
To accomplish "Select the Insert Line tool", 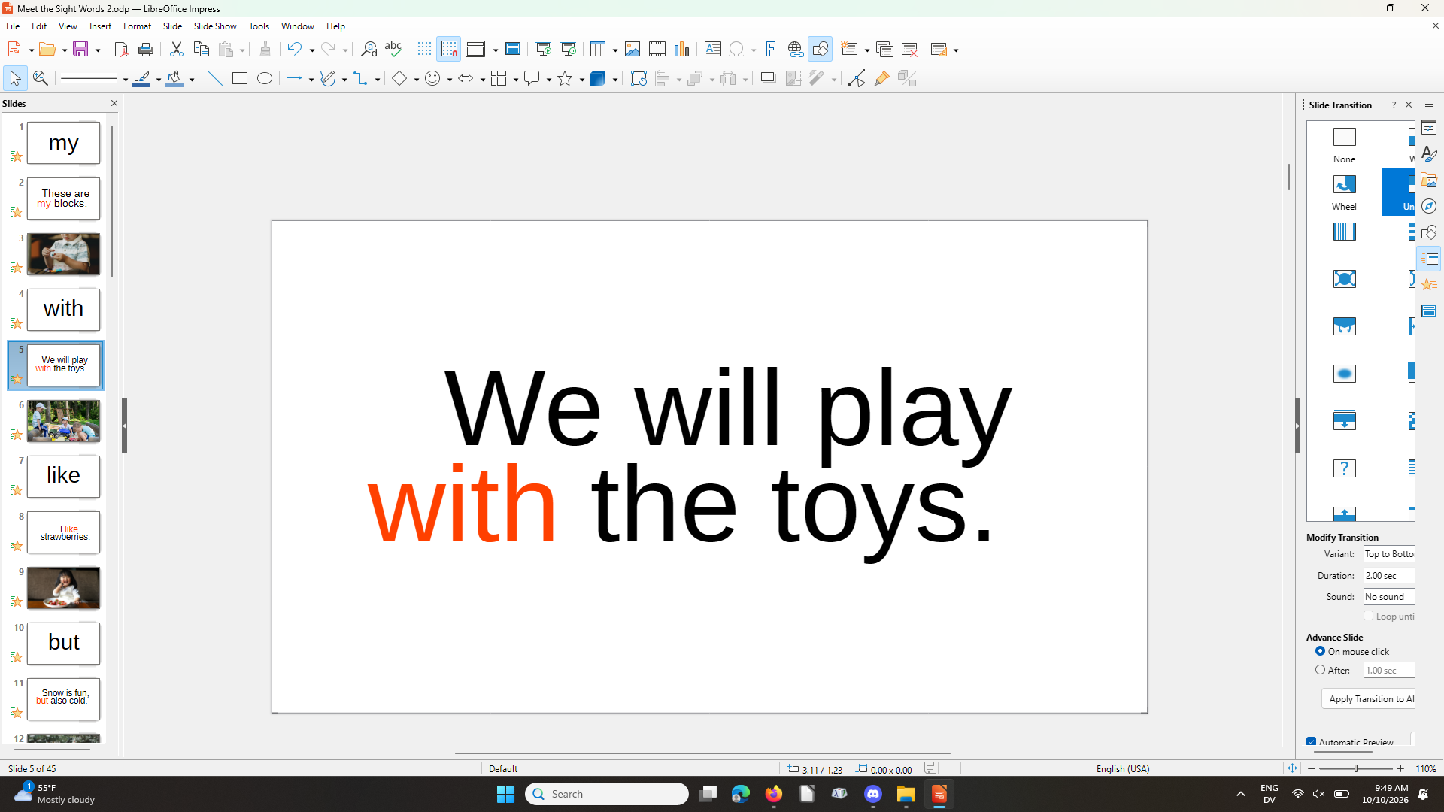I will (x=215, y=78).
